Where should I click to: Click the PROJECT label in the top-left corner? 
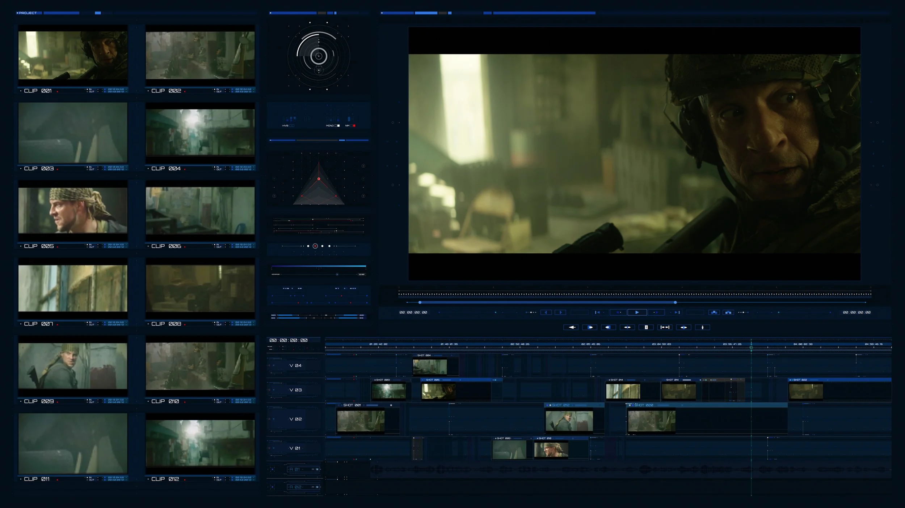[28, 13]
